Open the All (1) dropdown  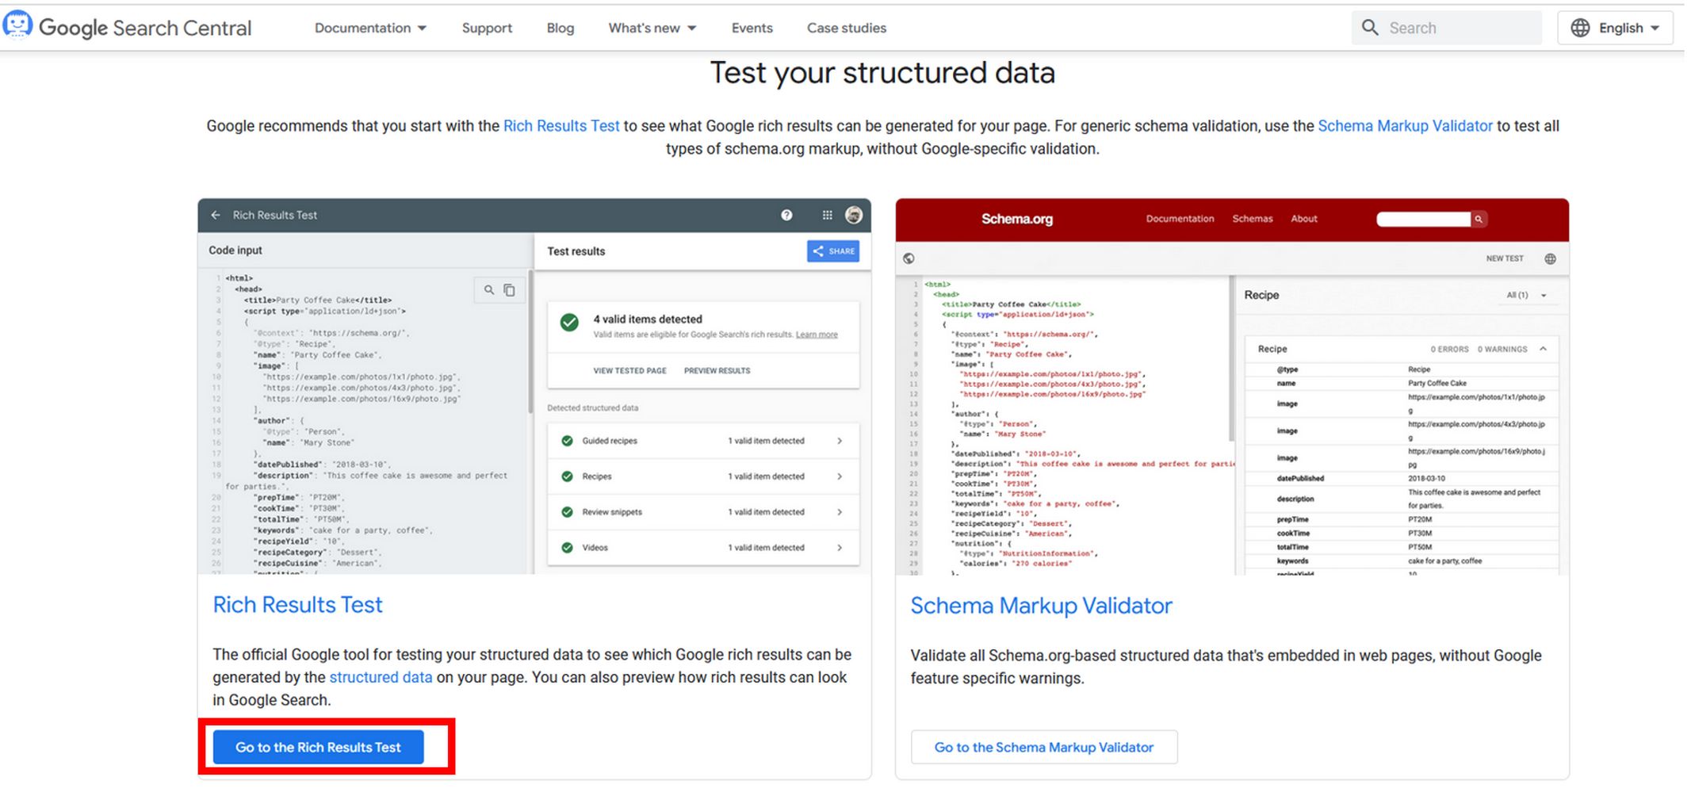(x=1527, y=295)
